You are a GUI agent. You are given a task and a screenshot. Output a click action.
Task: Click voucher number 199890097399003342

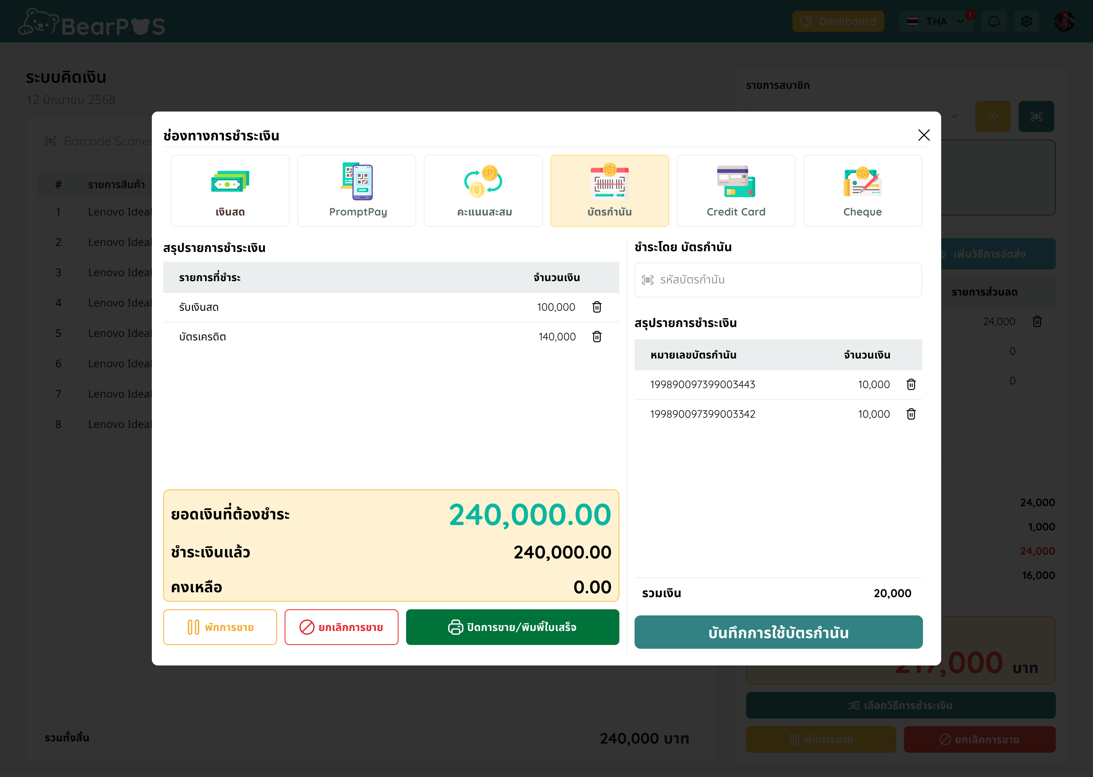[702, 414]
